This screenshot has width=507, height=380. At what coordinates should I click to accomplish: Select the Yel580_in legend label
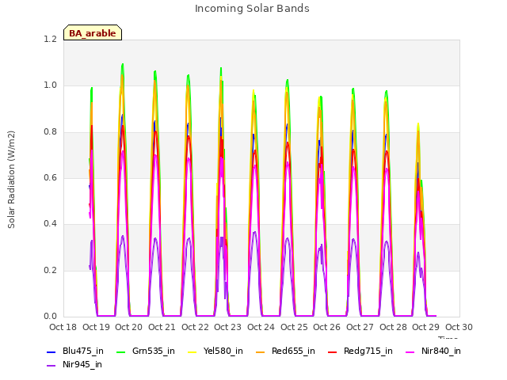coord(223,351)
